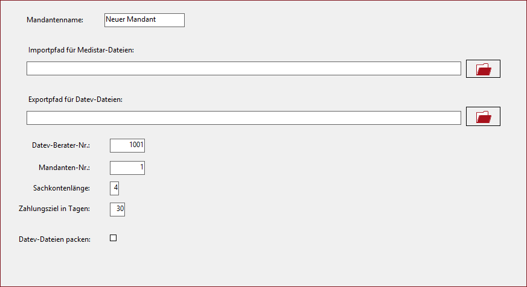Click the Sachkontenlänge field showing 4
527x287 pixels.
(x=114, y=188)
